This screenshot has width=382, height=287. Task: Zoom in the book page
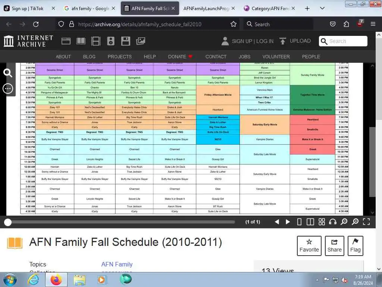click(355, 222)
